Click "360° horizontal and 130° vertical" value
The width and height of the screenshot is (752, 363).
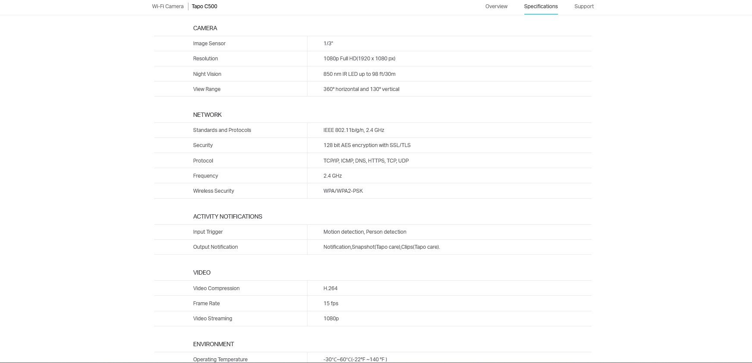click(x=361, y=89)
